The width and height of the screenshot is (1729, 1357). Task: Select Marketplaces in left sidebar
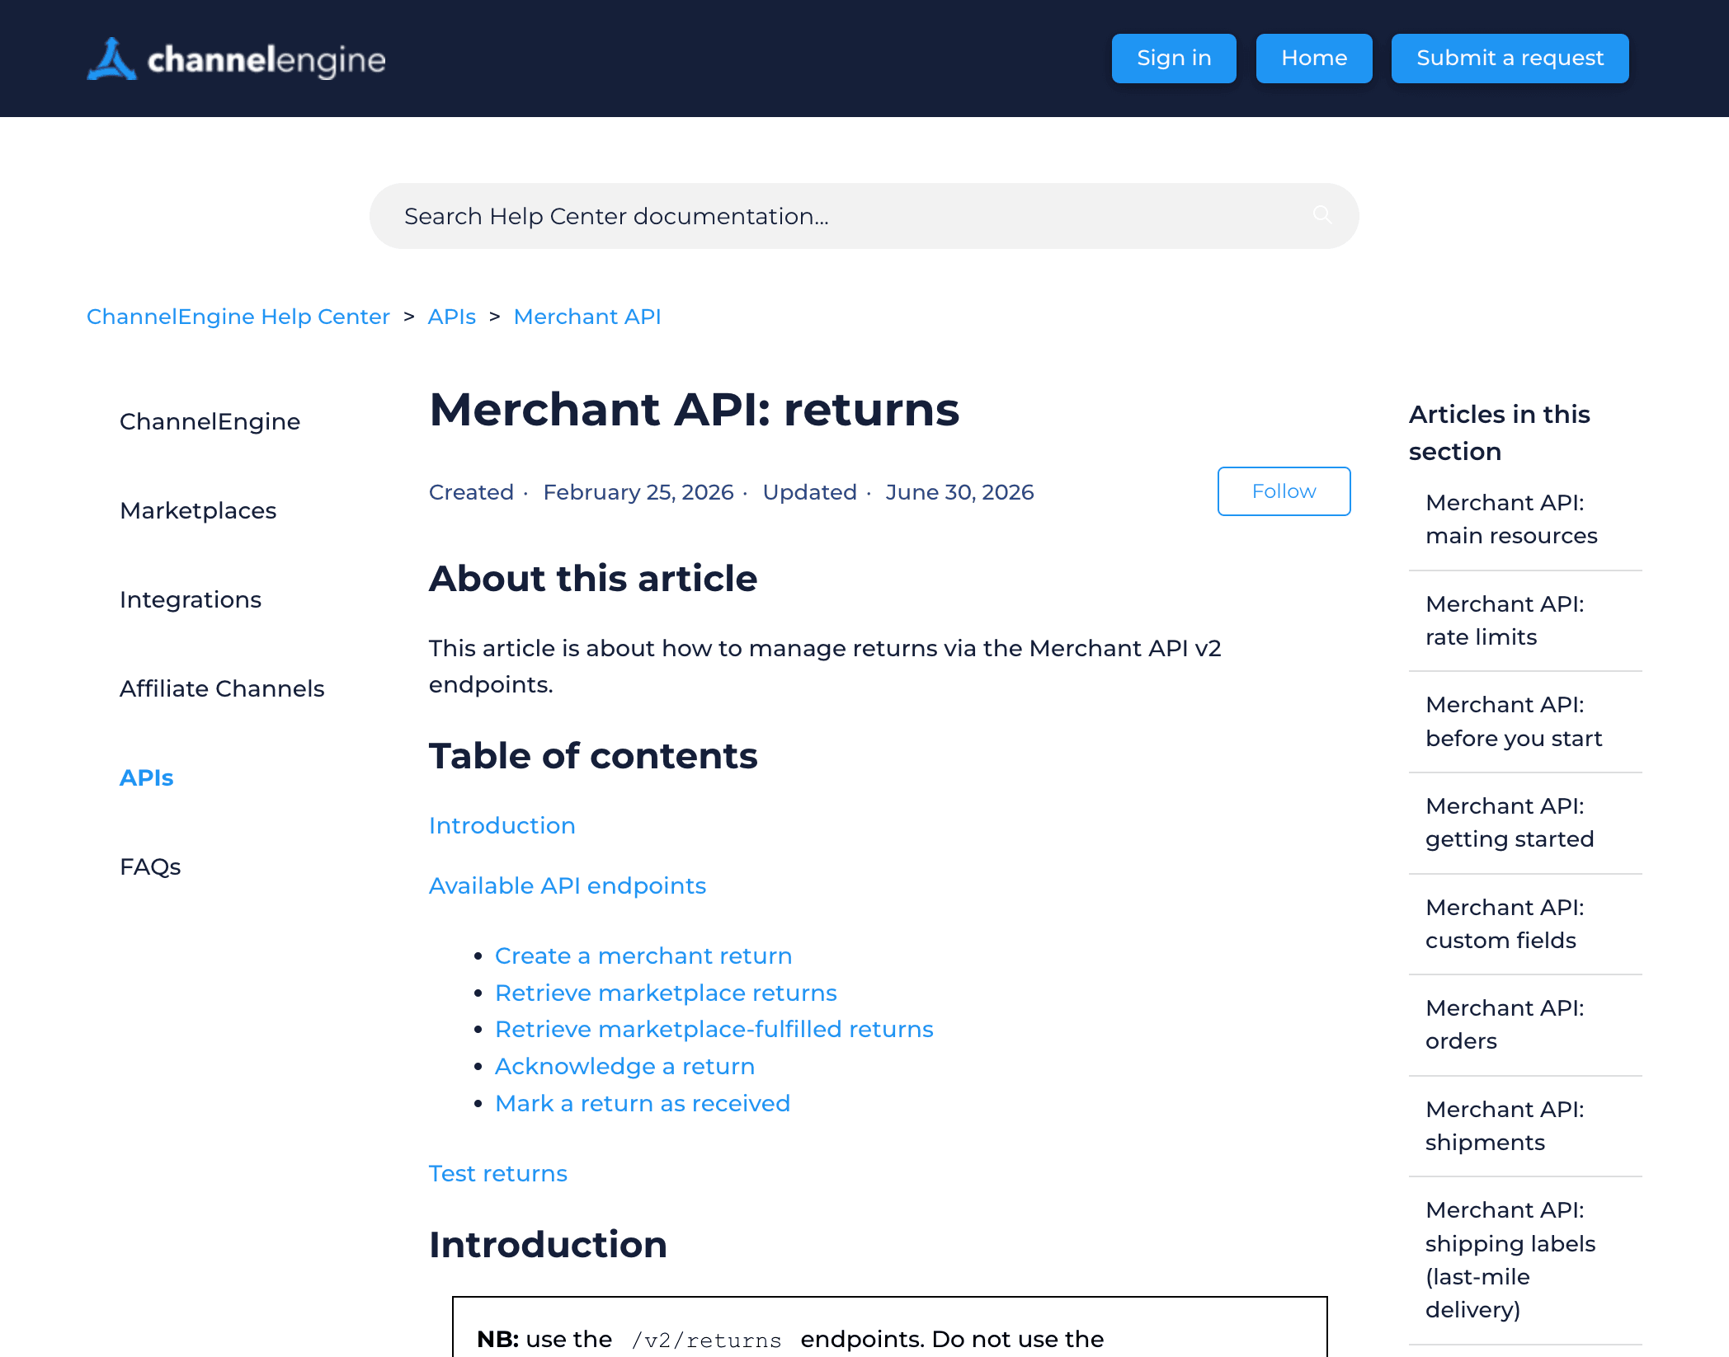tap(198, 510)
